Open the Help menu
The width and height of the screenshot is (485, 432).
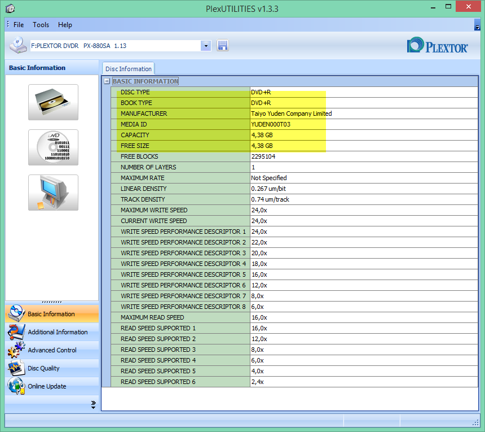tap(65, 25)
